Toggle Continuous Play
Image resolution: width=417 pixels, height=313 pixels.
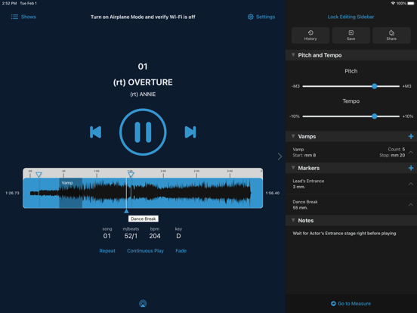(x=145, y=251)
